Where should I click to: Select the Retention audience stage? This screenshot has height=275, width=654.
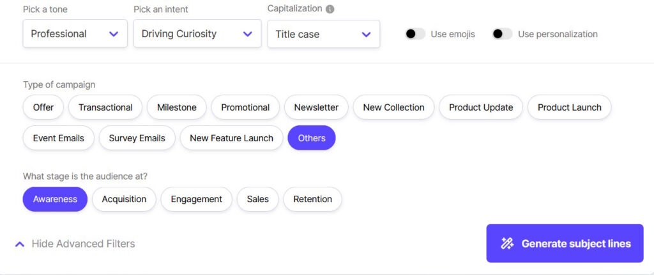(312, 199)
